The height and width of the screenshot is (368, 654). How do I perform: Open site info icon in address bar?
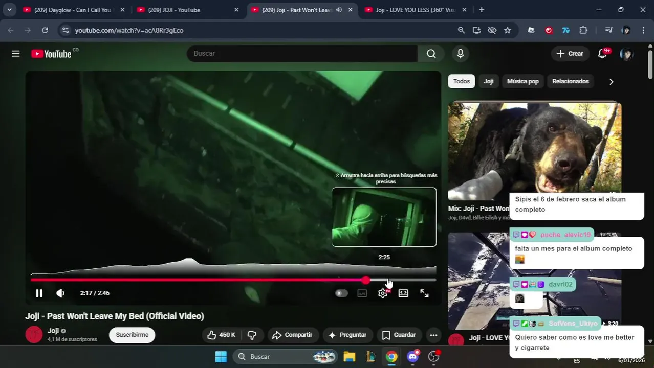click(65, 30)
